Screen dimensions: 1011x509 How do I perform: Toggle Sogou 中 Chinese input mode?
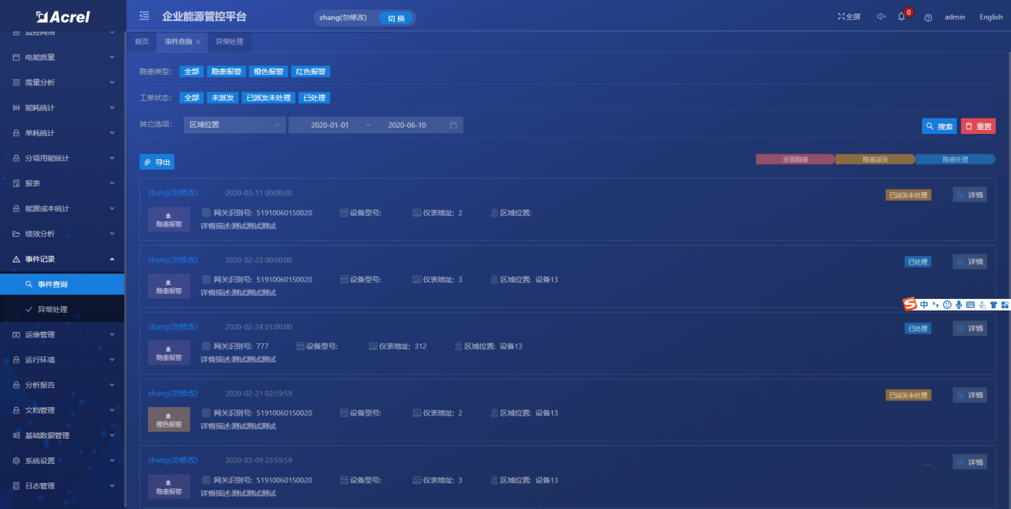pos(924,305)
